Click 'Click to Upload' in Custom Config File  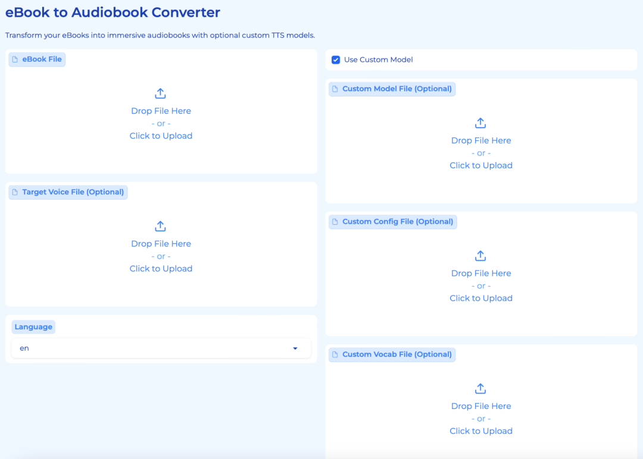(481, 298)
